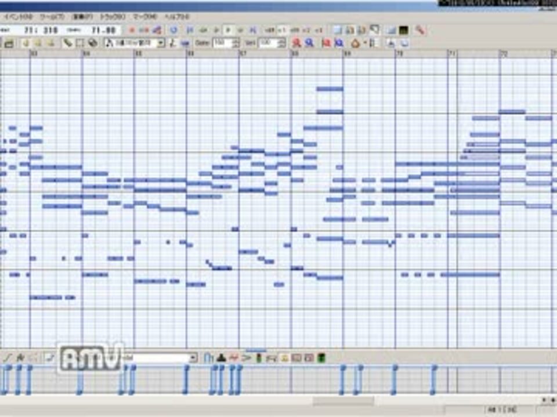Viewport: 557px width, 417px height.
Task: Click the second blue zoom icon
Action: [339, 43]
